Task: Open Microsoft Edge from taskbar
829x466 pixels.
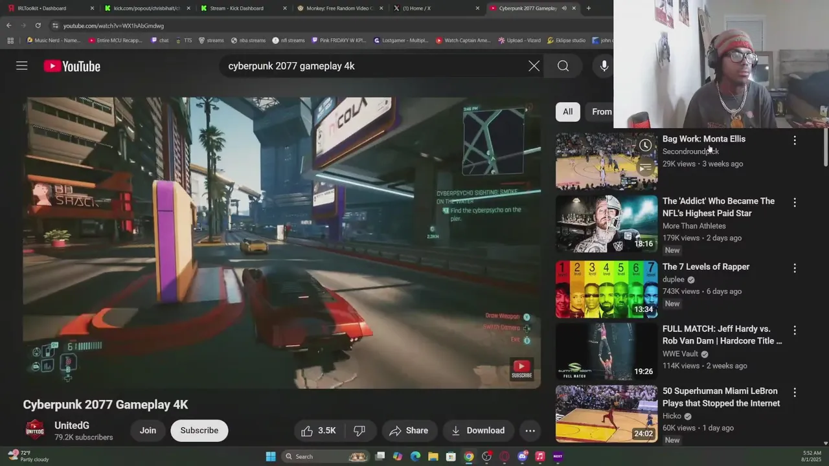Action: pyautogui.click(x=415, y=456)
